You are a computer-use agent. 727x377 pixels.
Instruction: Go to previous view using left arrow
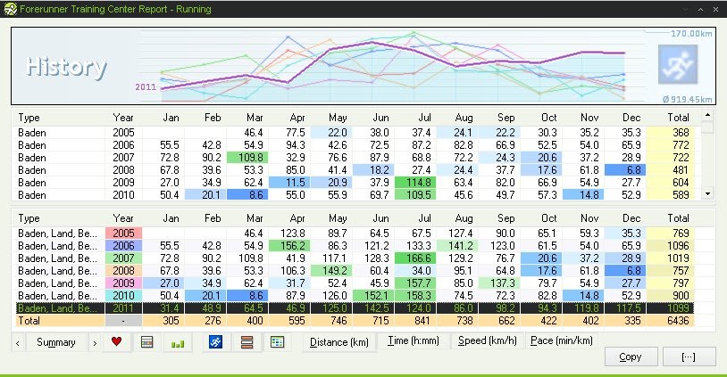(x=19, y=342)
